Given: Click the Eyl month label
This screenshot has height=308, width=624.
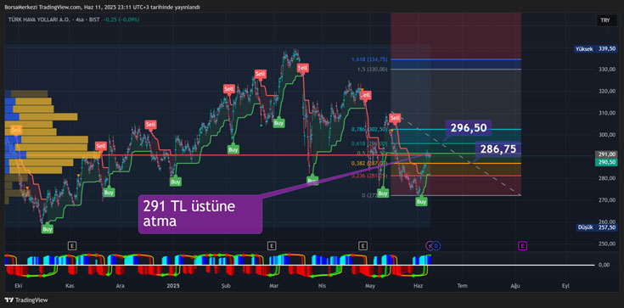Looking at the screenshot, I should click(x=565, y=286).
